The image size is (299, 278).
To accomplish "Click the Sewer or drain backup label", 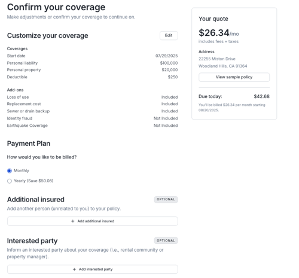I will 28,111.
